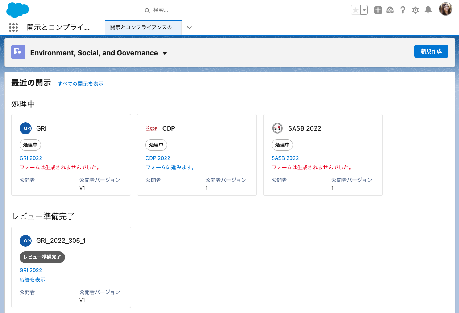Click the SASB 2022 card title
Viewport: 459px width, 313px height.
pos(305,128)
